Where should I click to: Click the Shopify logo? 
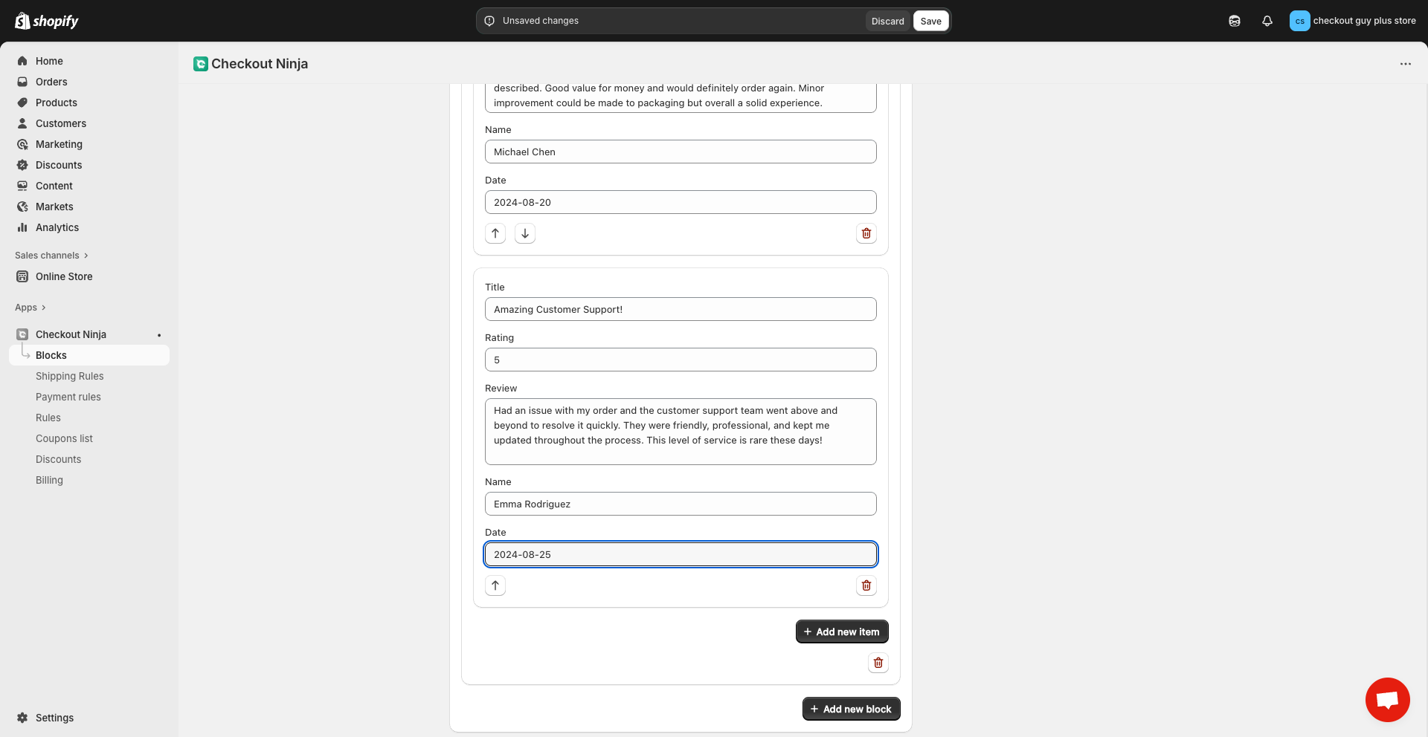click(46, 20)
